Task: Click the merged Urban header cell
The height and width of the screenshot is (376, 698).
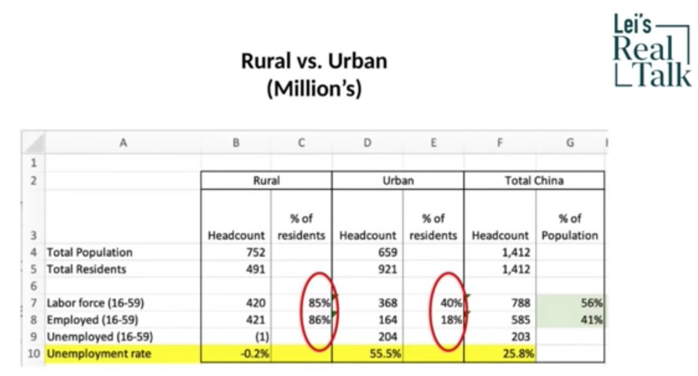Action: point(398,181)
